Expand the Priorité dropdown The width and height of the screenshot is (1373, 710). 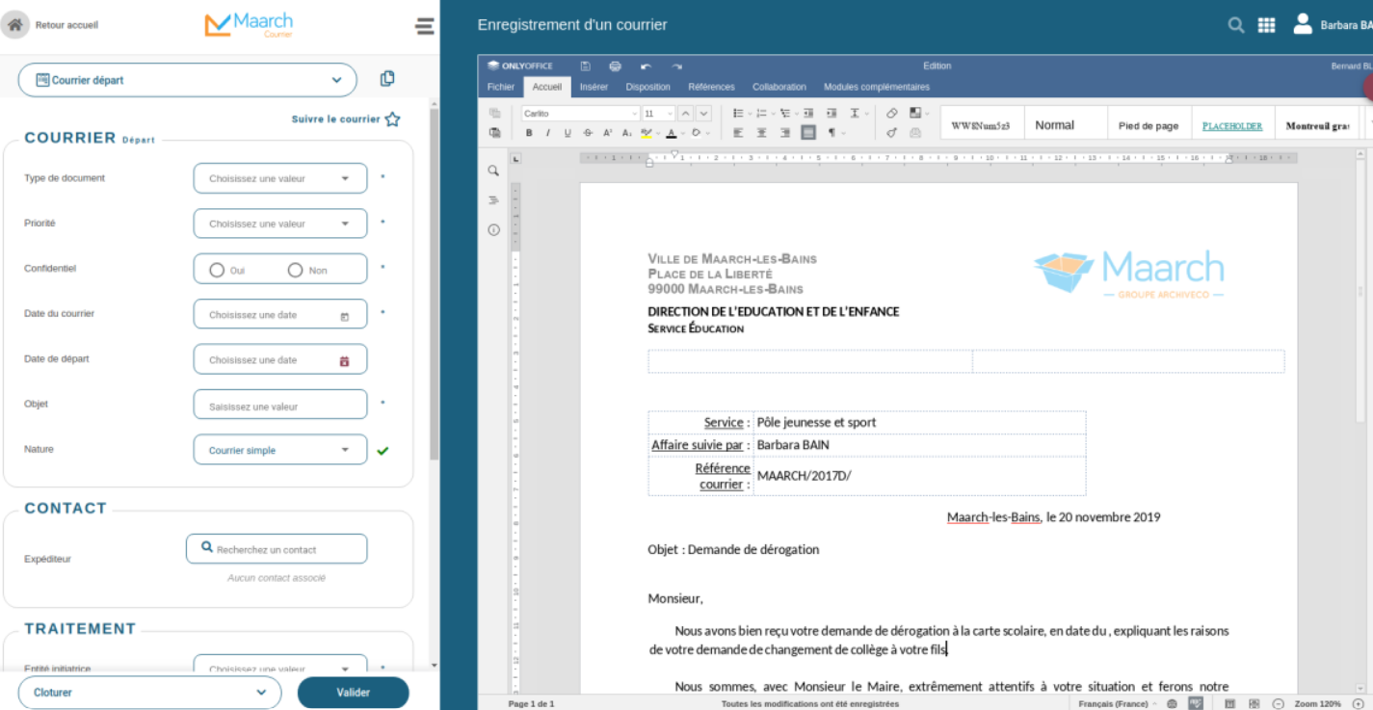point(279,224)
